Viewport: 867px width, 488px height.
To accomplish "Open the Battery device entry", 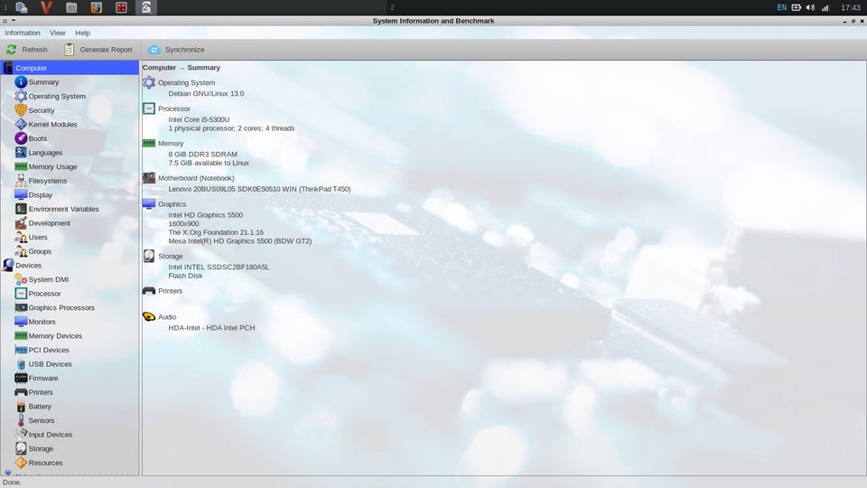I will (x=40, y=407).
